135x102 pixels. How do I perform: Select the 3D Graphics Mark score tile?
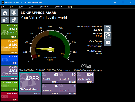pyautogui.click(x=30, y=82)
